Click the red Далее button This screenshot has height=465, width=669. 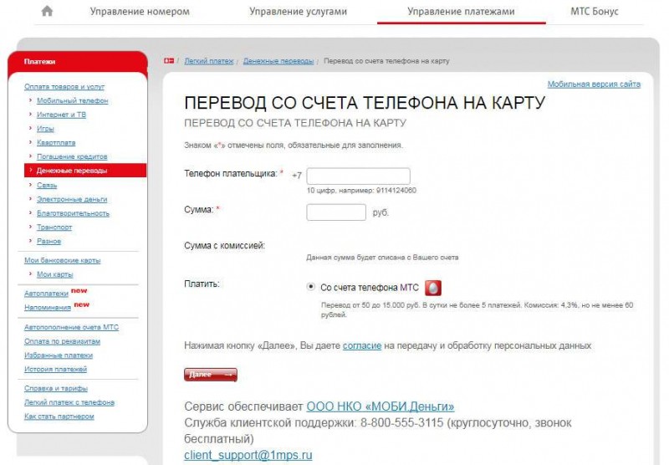pyautogui.click(x=211, y=375)
